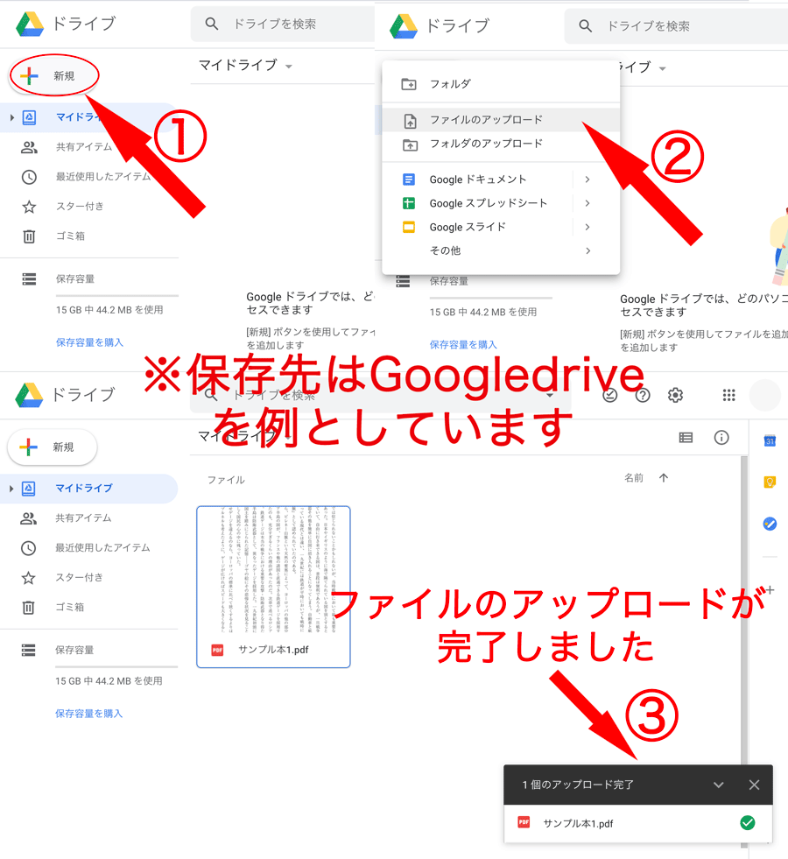Expand マイドライブ tree arrow in bottom sidebar
The image size is (788, 859).
[x=11, y=488]
